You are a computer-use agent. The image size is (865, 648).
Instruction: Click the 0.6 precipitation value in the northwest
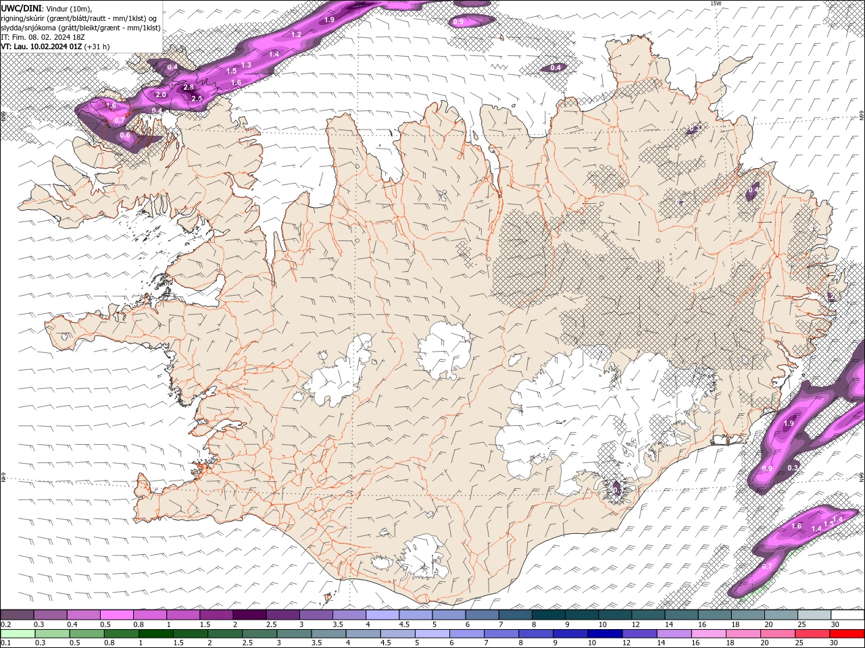(125, 136)
